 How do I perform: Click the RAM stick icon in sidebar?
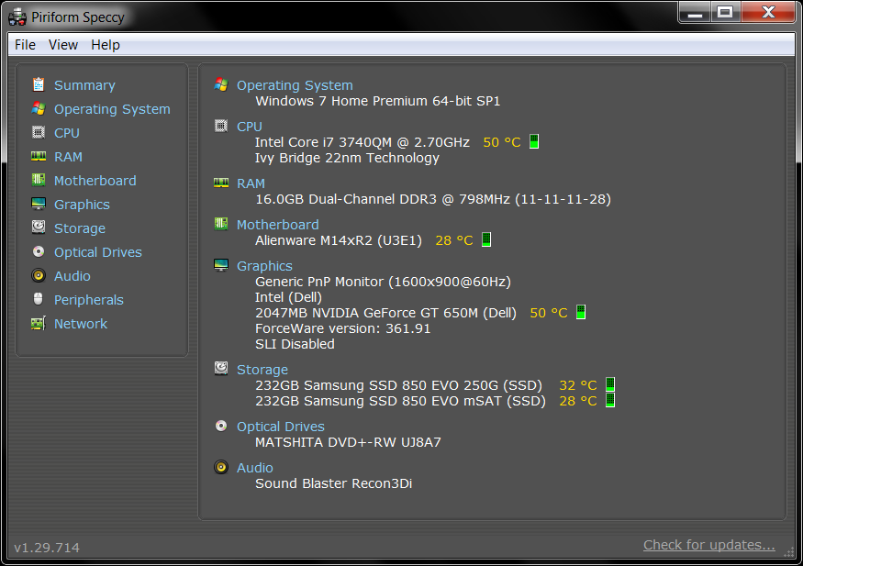[39, 156]
